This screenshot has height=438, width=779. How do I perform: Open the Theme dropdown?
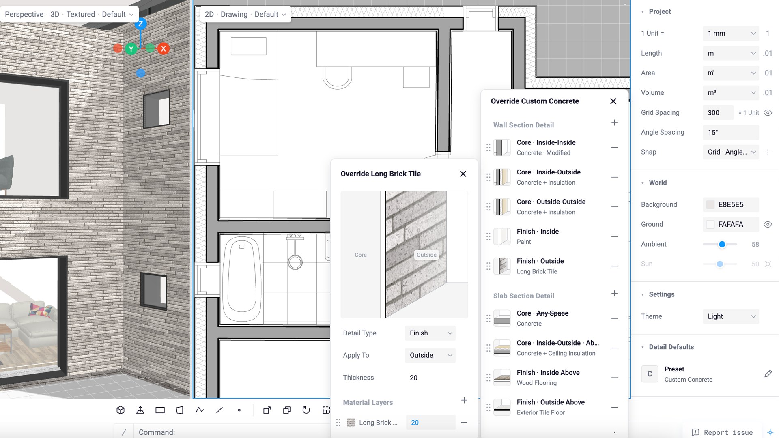coord(731,316)
